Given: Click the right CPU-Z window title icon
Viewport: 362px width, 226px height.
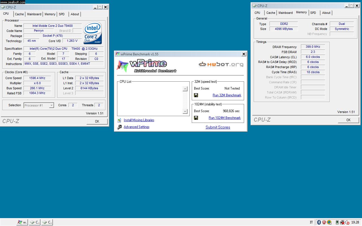Looking at the screenshot, I should 255,6.
